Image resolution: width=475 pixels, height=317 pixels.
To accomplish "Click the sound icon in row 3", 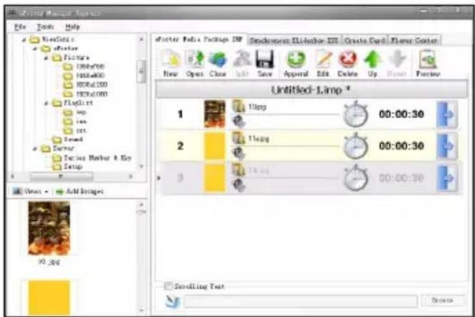I will pos(239,185).
